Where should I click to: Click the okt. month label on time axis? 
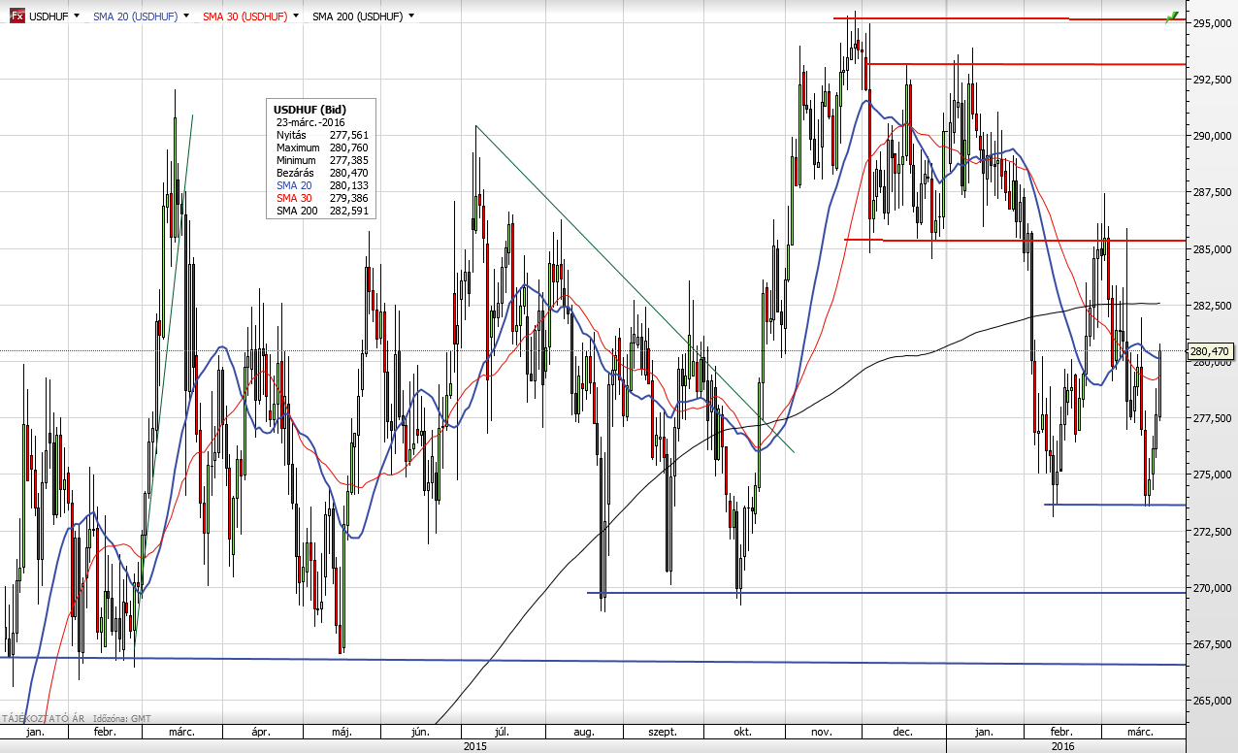(743, 732)
